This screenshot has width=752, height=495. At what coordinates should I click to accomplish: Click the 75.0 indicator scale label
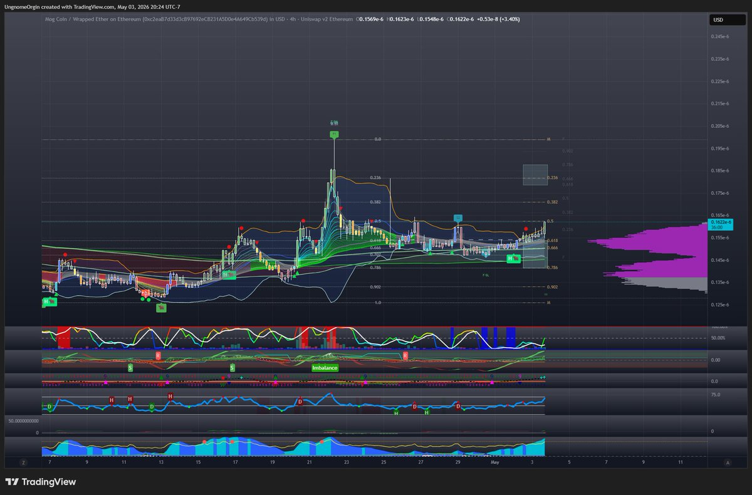[x=716, y=395]
